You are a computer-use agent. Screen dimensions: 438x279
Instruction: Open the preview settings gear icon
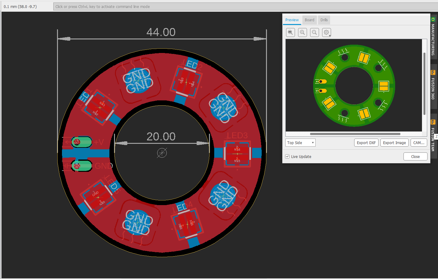326,32
